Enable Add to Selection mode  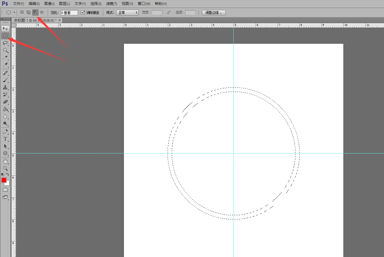28,12
